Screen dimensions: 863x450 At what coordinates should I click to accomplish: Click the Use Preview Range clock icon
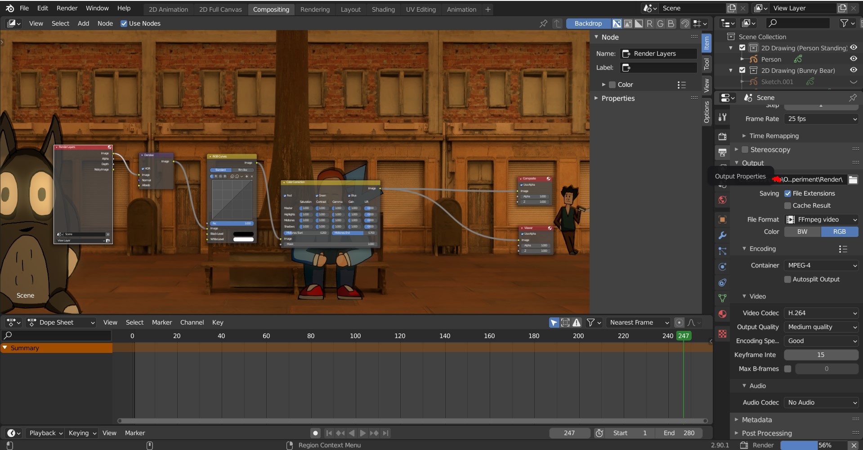[x=599, y=433]
